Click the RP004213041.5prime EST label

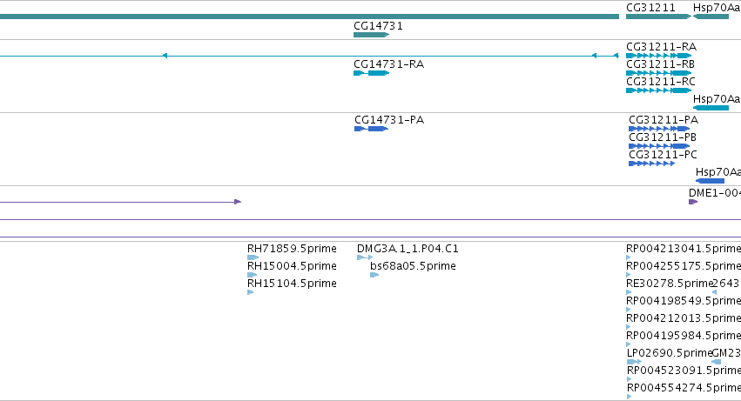(x=684, y=249)
